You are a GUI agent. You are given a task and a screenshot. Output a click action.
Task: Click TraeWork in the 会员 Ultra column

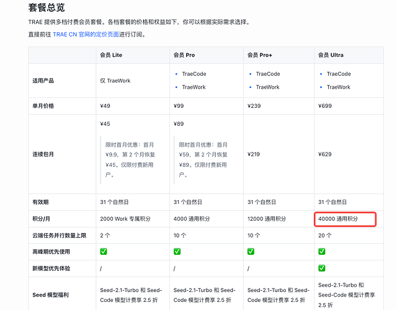[x=339, y=87]
